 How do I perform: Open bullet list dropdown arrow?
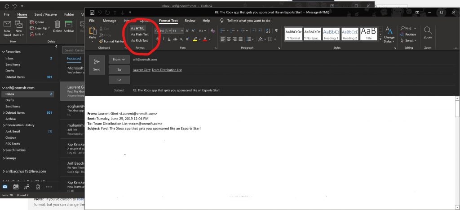pyautogui.click(x=227, y=31)
